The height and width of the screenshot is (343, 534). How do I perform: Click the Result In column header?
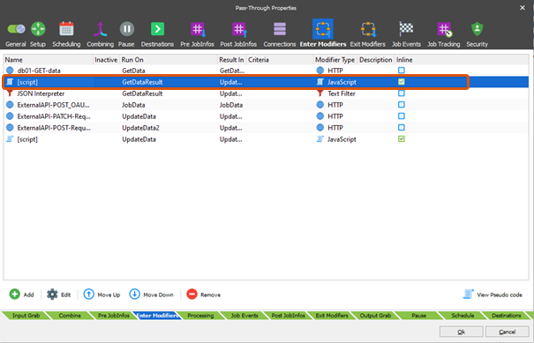(x=231, y=60)
